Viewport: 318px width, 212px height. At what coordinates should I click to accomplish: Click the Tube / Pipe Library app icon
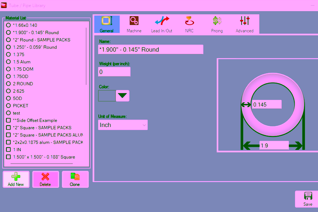click(4, 5)
